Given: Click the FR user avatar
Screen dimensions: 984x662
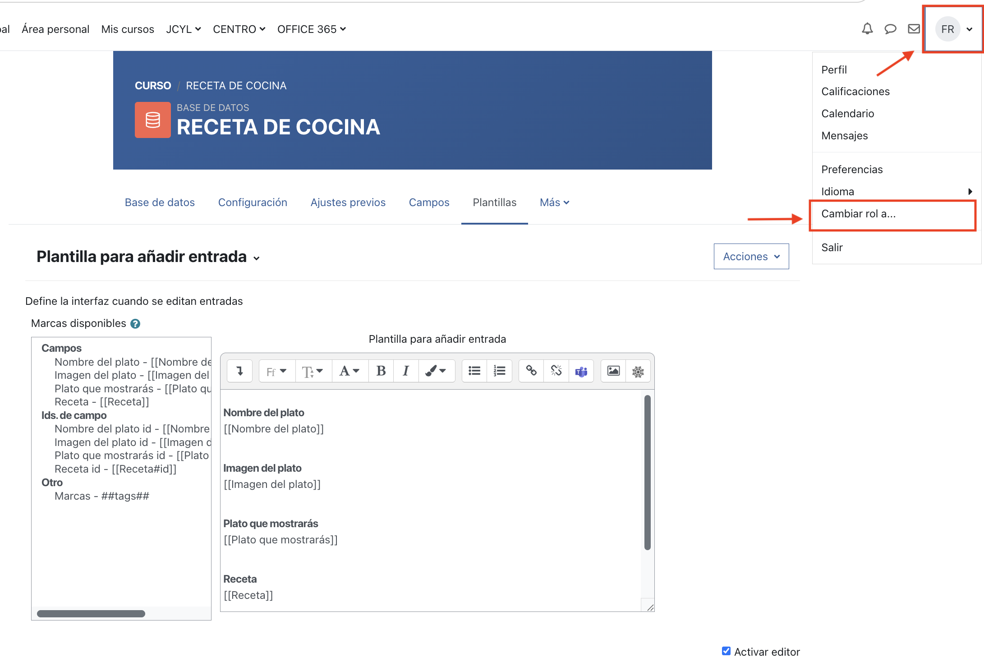Looking at the screenshot, I should point(947,29).
